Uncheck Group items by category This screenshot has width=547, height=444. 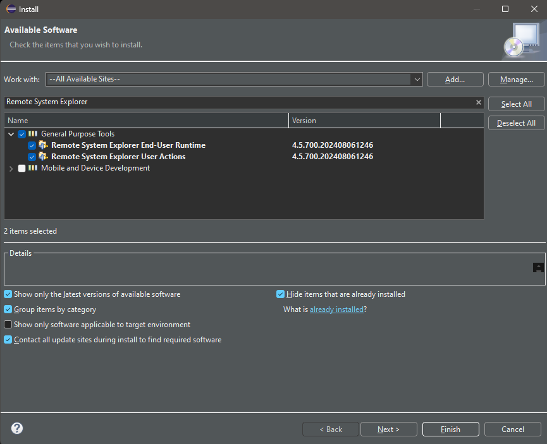click(x=7, y=309)
